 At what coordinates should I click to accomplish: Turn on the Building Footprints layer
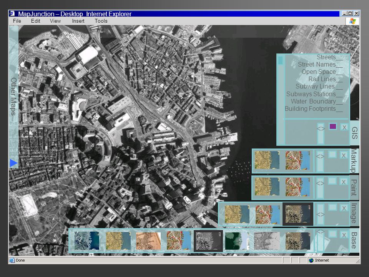(314, 108)
